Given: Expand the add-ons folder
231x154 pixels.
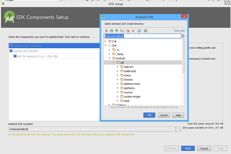Looking at the screenshot, I should click(117, 67).
